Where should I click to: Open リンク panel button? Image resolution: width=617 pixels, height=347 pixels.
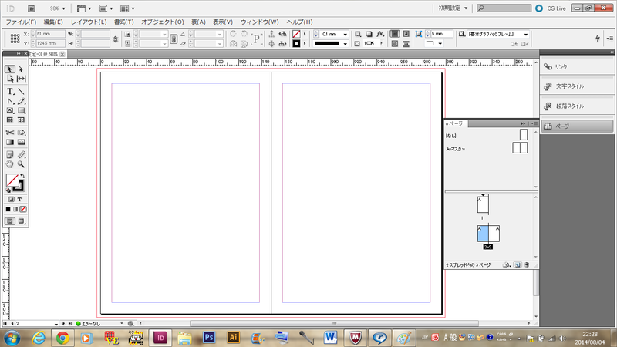[577, 67]
